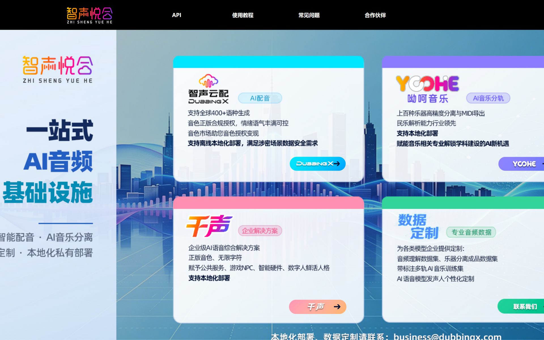Click text 上百种乐器高精度分离与MIDI导出
The width and height of the screenshot is (544, 340).
(441, 113)
